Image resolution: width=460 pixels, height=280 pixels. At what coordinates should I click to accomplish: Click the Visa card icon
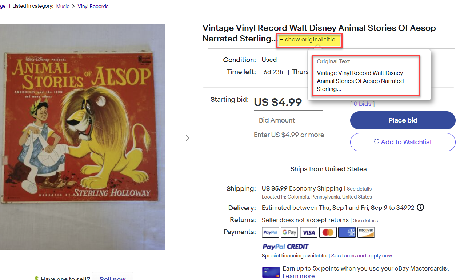[309, 232]
